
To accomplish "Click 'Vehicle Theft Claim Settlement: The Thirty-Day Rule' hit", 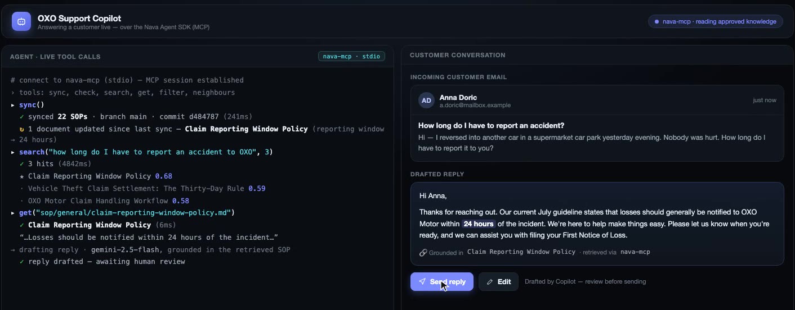I will click(x=136, y=189).
